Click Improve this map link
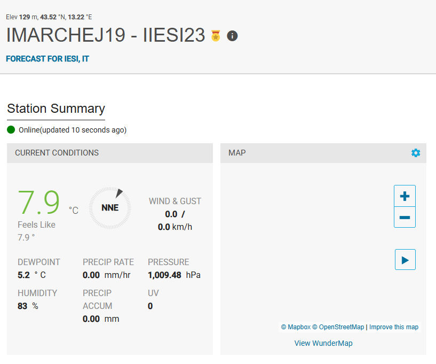This screenshot has width=436, height=364. [394, 327]
